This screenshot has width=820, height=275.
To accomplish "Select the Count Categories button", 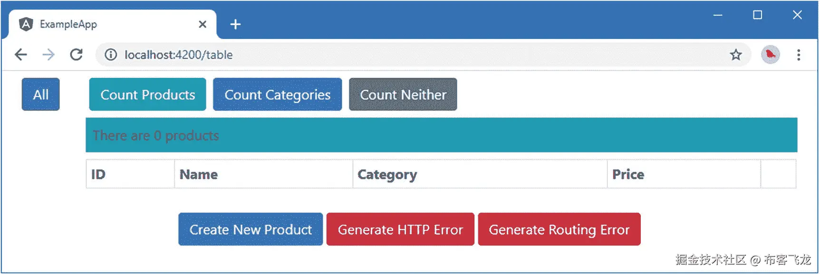I will (277, 95).
